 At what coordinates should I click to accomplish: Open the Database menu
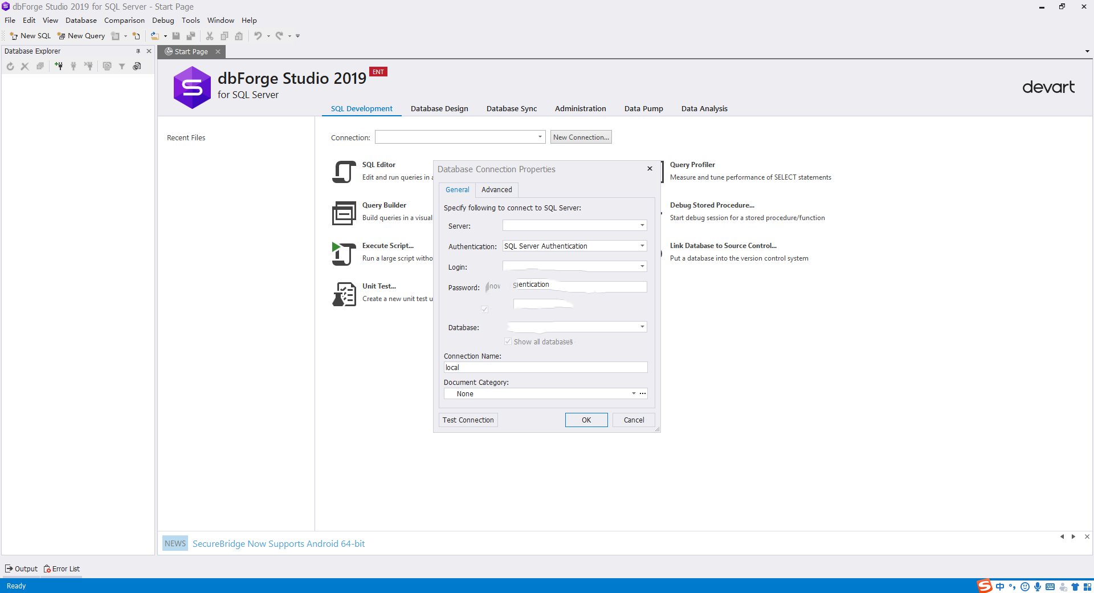[81, 21]
